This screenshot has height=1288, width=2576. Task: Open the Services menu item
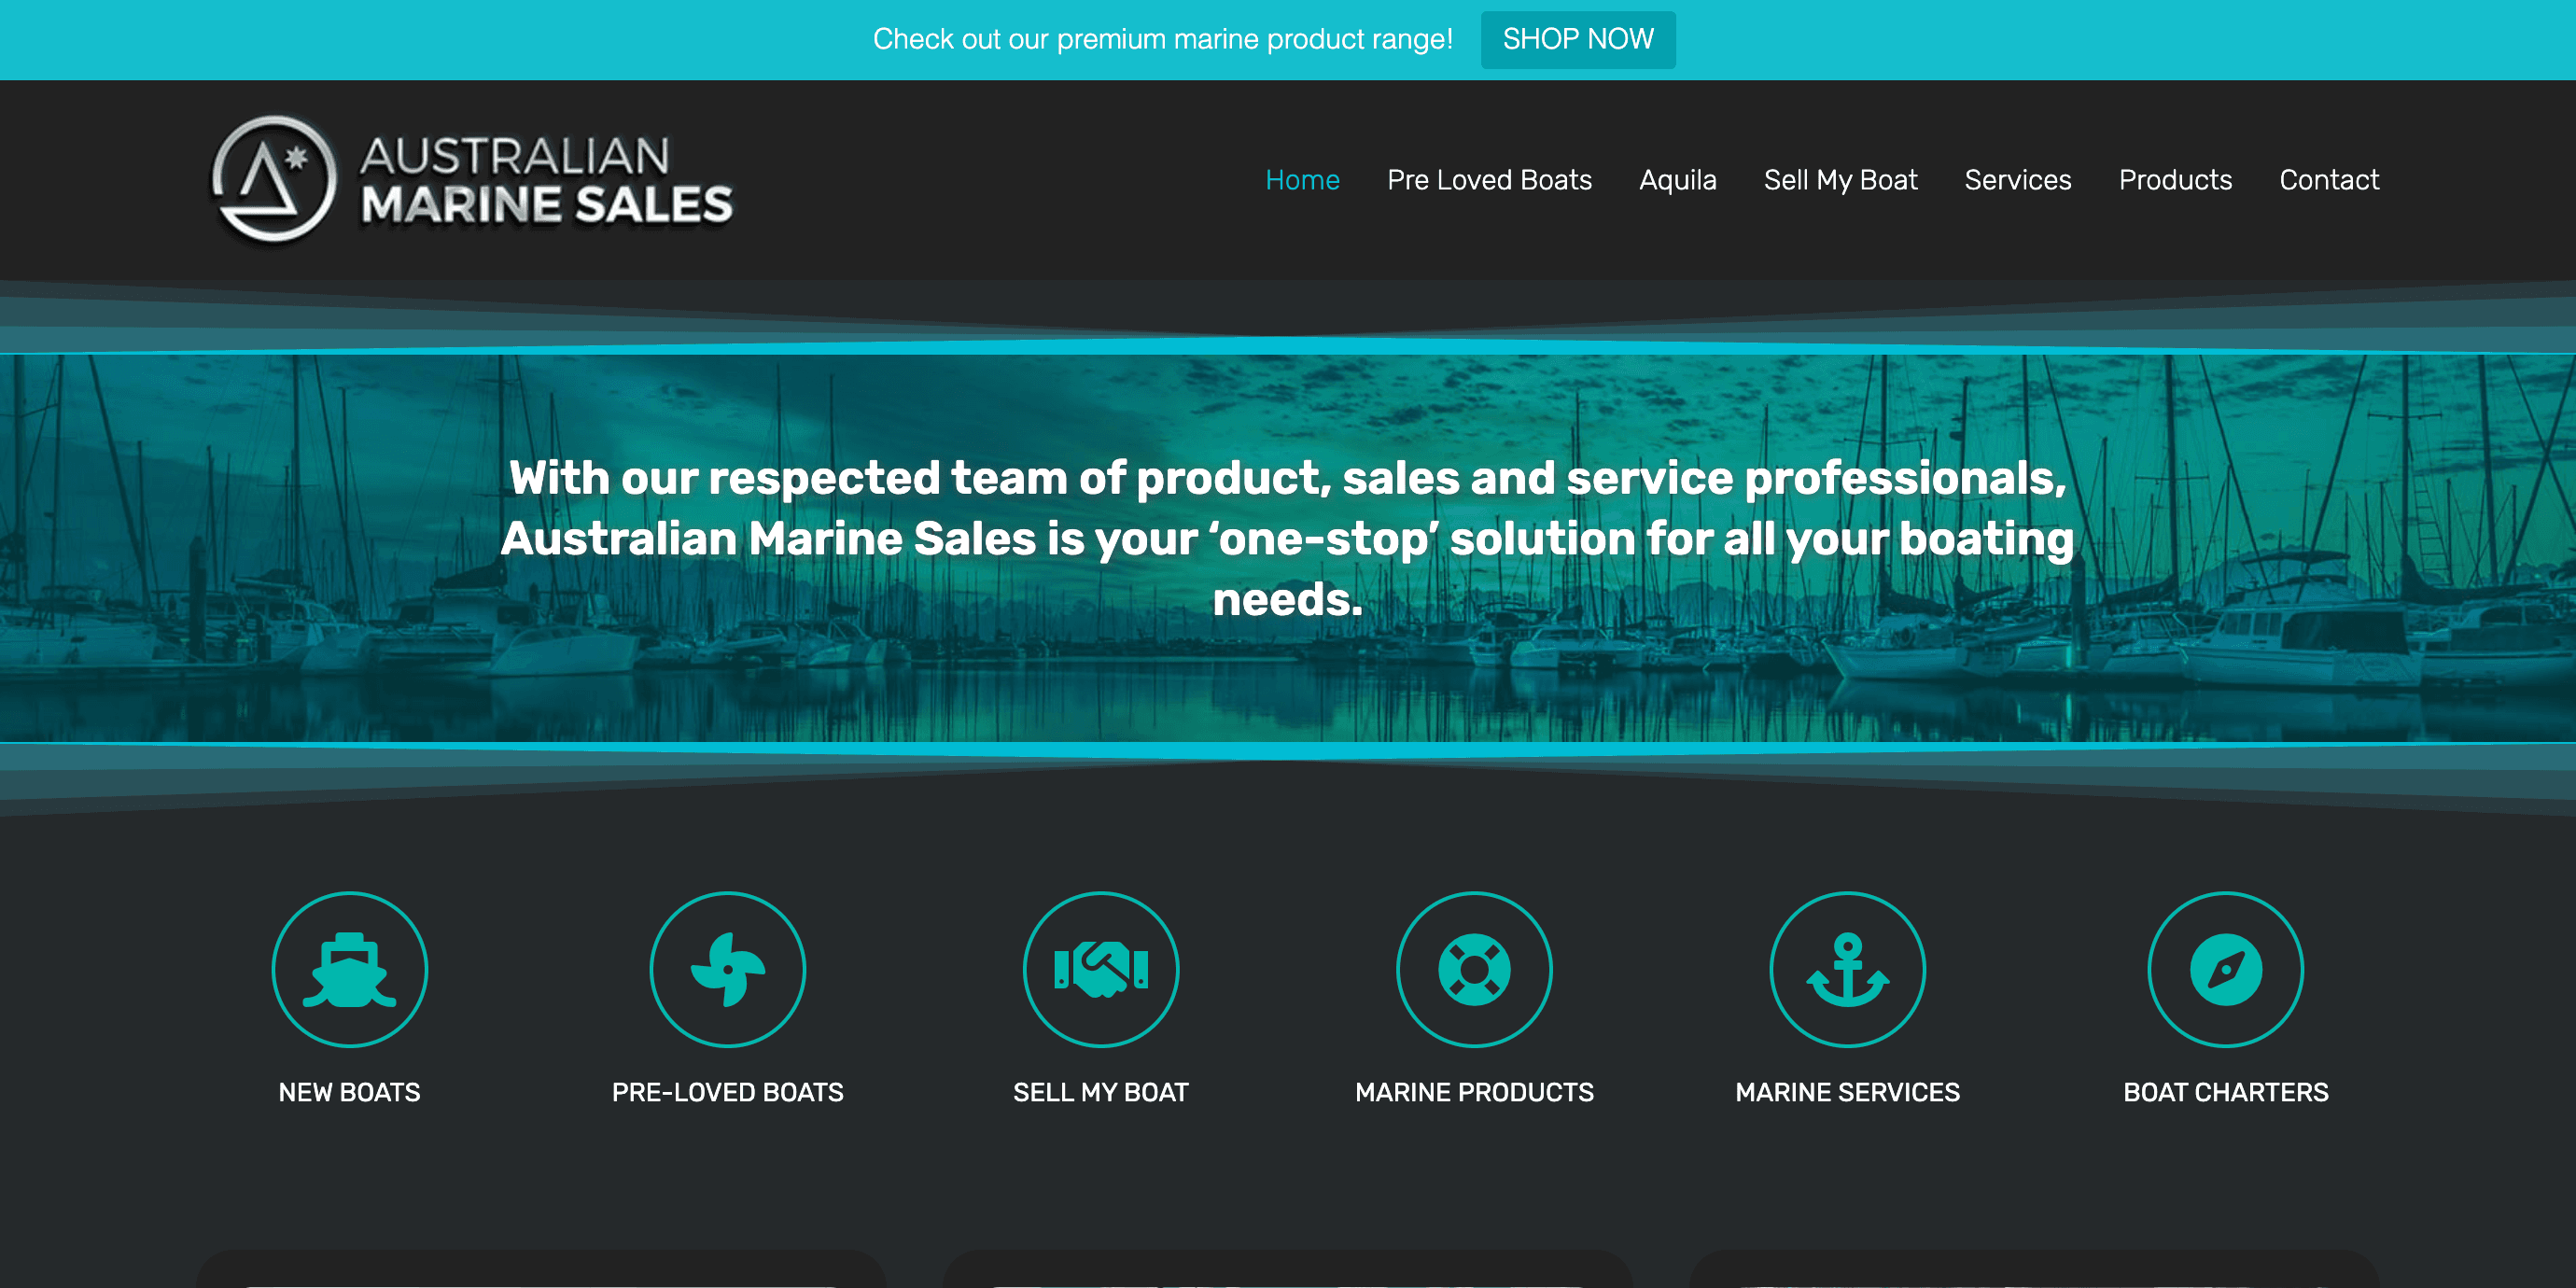click(x=2017, y=180)
